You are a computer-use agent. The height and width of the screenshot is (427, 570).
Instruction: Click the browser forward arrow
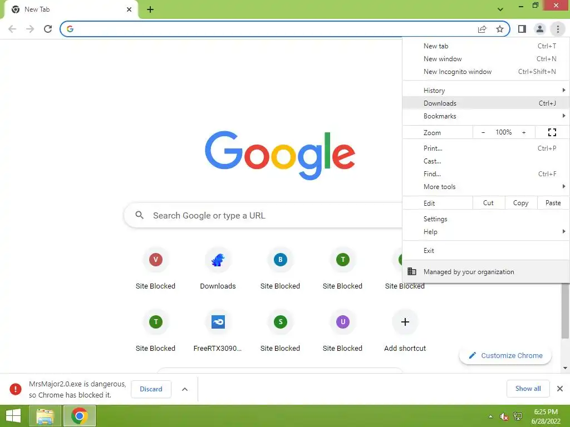[x=30, y=29]
